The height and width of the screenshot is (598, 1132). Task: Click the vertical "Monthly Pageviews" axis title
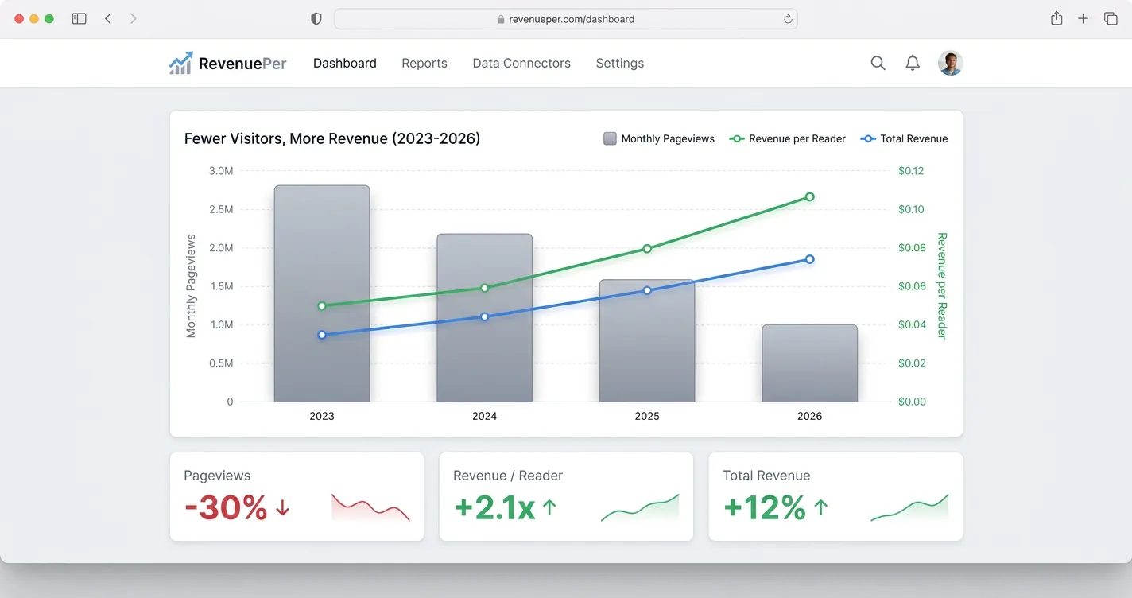pos(191,286)
